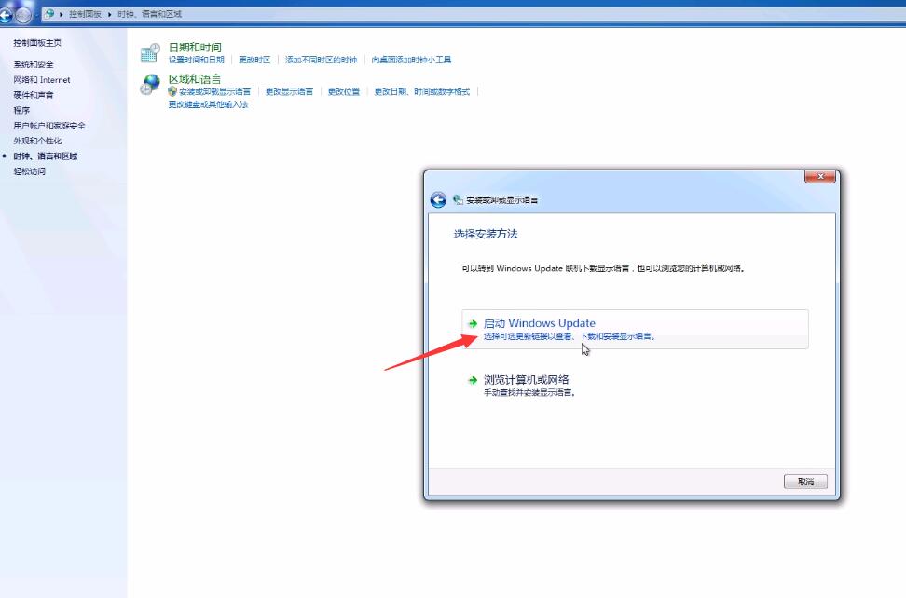Click the Region and Language globe icon
This screenshot has width=906, height=598.
point(150,84)
